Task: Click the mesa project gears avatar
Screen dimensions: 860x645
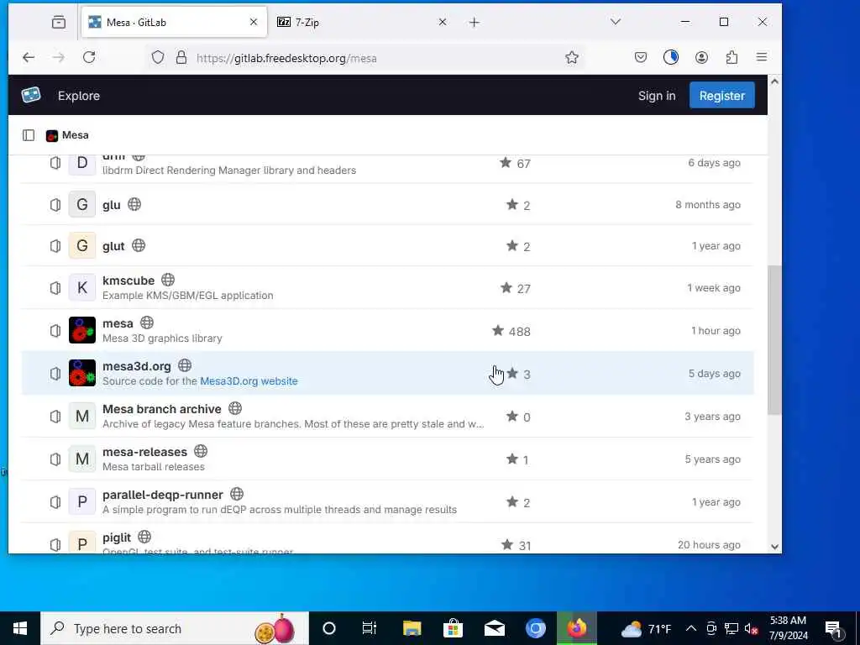Action: click(x=82, y=330)
